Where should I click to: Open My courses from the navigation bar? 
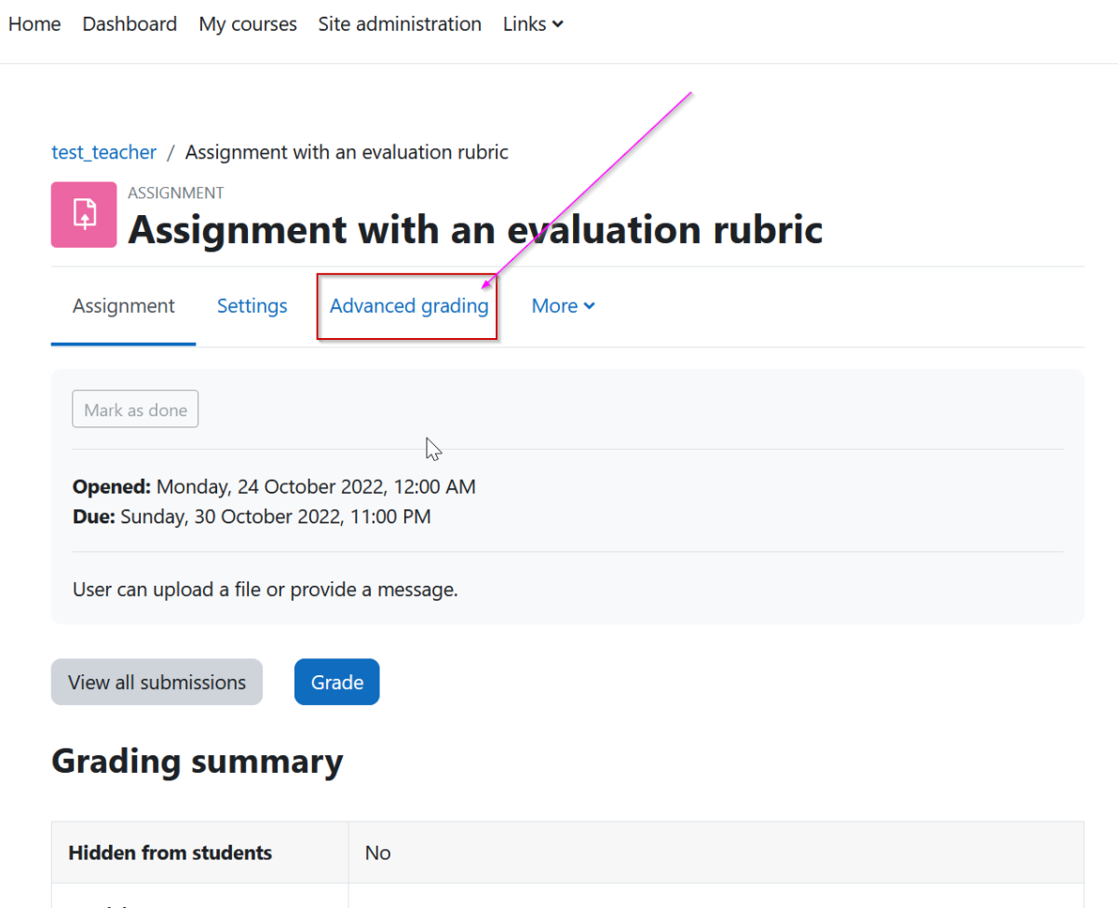coord(247,23)
